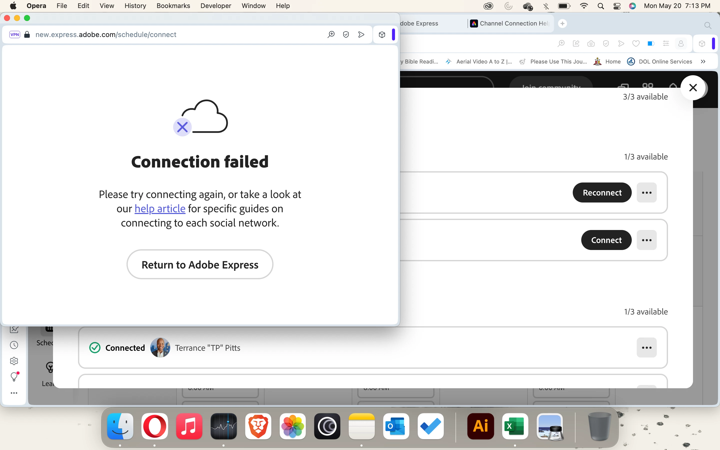This screenshot has width=720, height=450.
Task: Open the help article link
Action: tap(160, 209)
